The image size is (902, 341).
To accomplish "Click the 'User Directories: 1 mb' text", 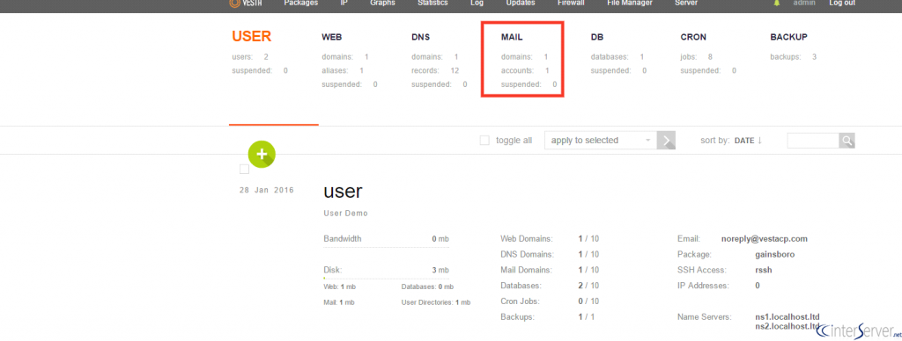I will click(435, 302).
